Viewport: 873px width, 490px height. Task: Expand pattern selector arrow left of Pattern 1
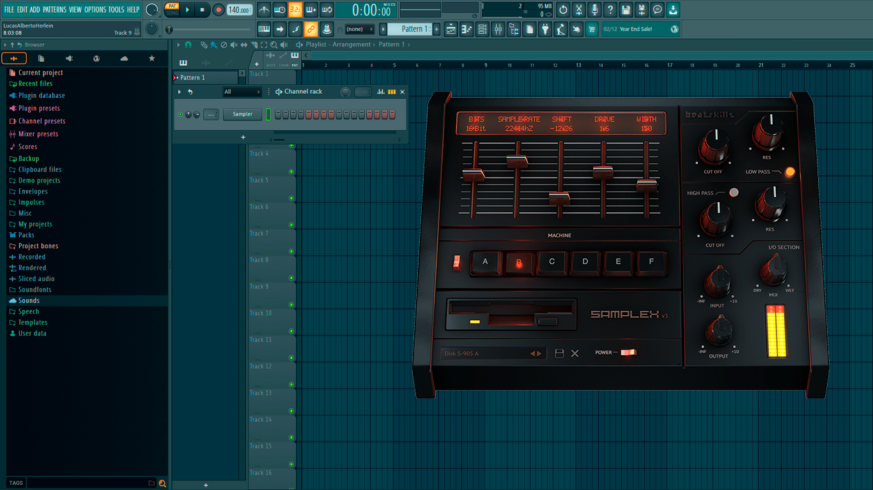click(x=383, y=29)
